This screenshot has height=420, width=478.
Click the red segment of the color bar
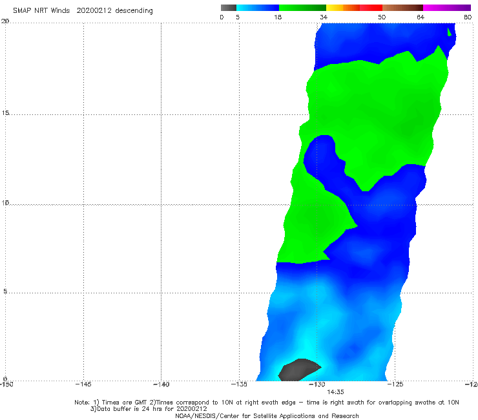[371, 8]
